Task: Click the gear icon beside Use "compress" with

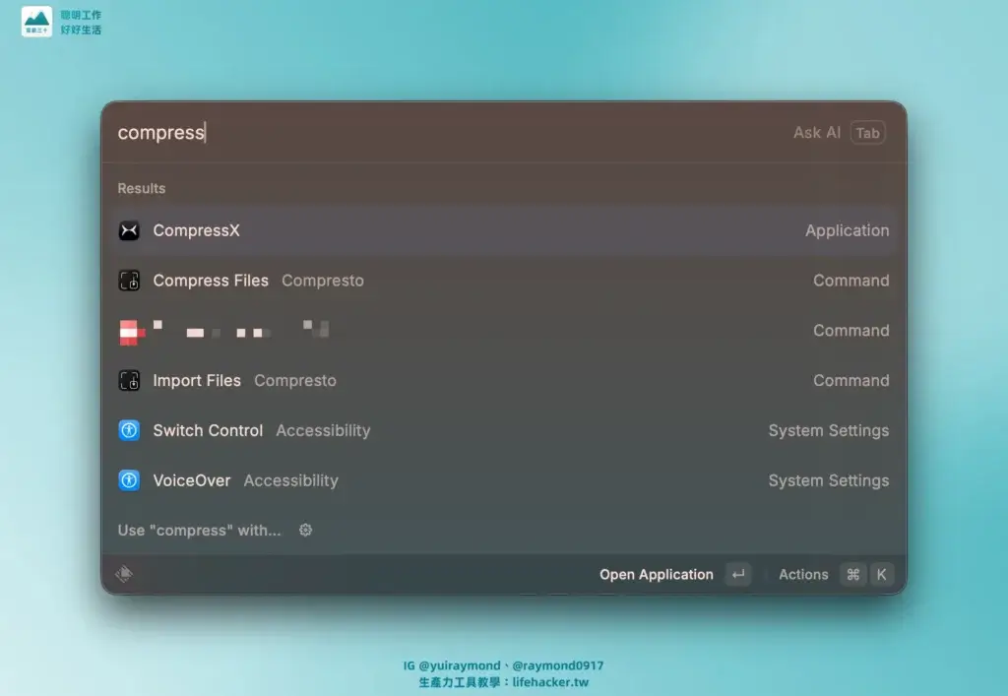Action: tap(305, 530)
